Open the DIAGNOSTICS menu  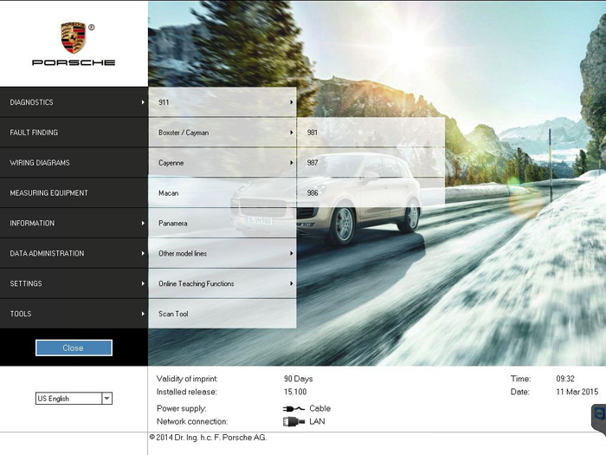[x=74, y=102]
